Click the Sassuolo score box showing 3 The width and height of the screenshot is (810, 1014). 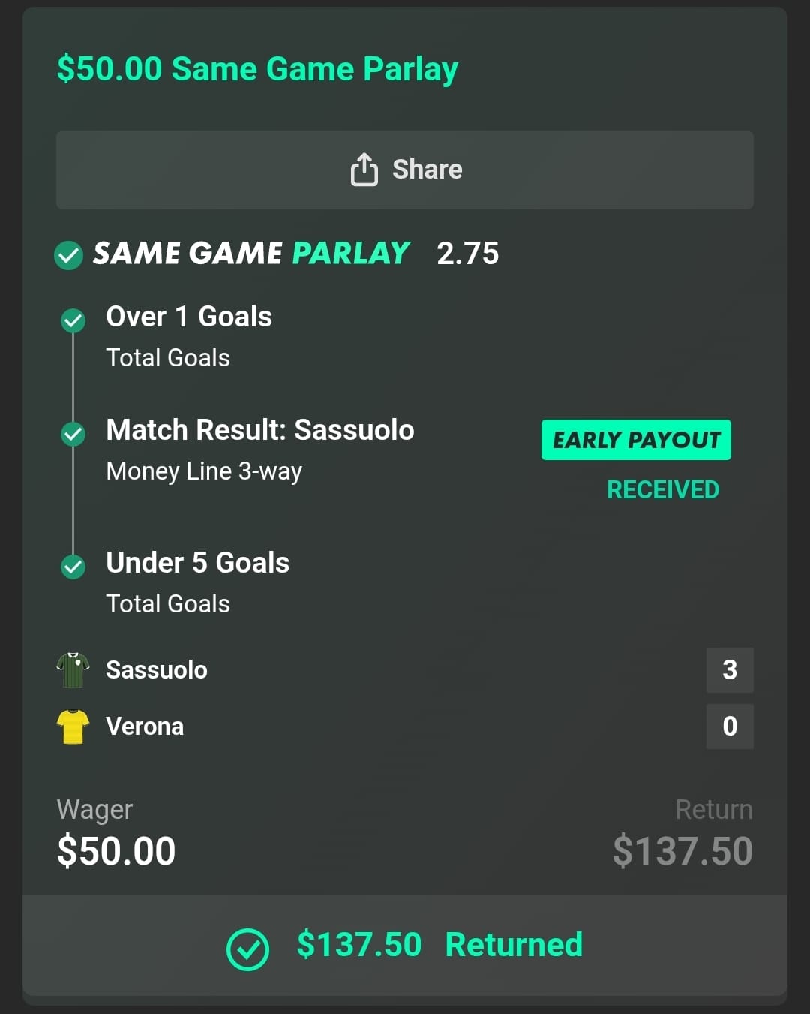click(x=729, y=670)
